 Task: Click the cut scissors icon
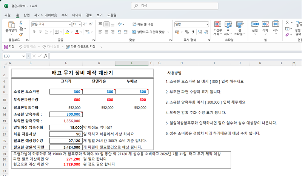pos(21,23)
